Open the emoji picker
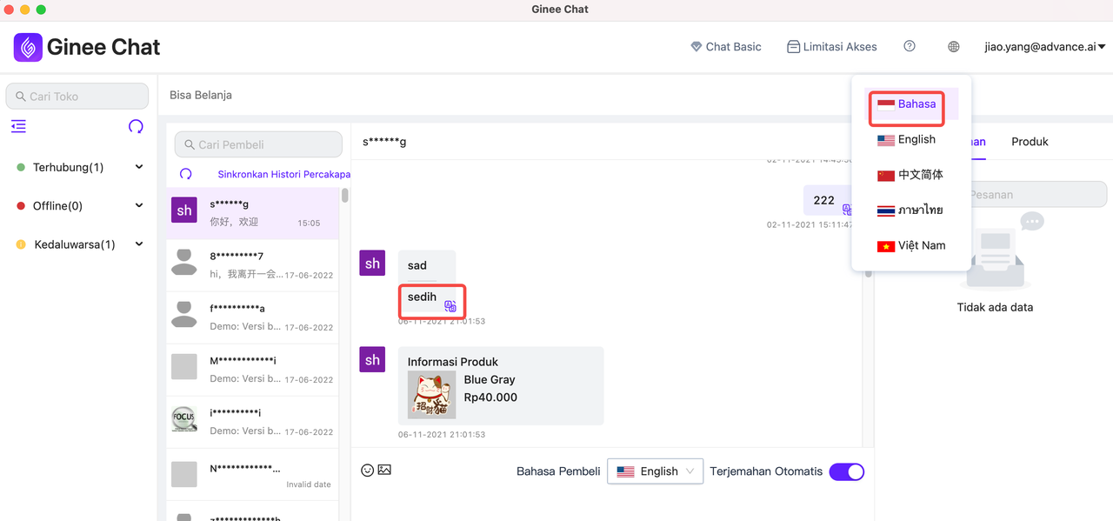 pyautogui.click(x=367, y=470)
